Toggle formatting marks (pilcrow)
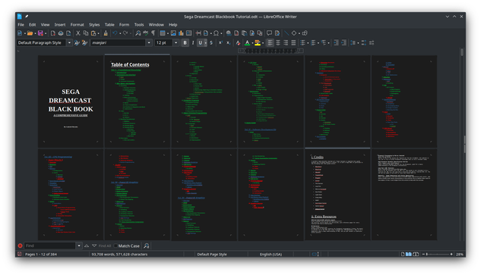This screenshot has width=481, height=275. (153, 33)
